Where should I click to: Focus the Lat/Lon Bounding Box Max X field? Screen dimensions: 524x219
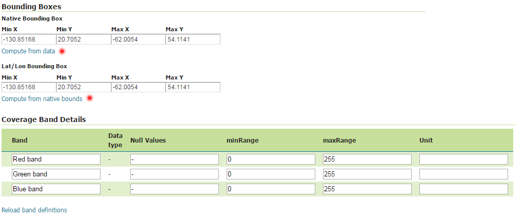(138, 87)
